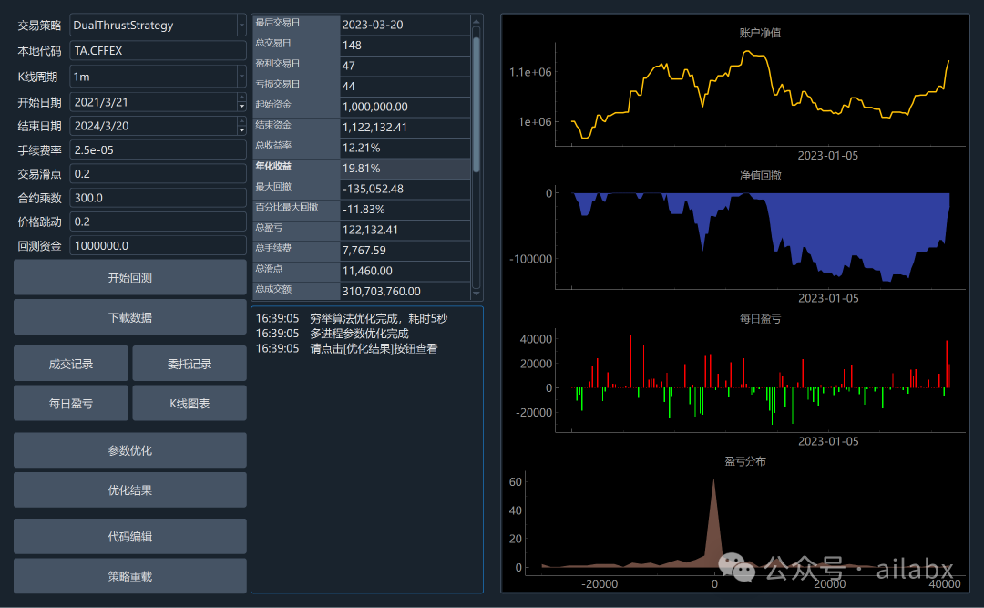The width and height of the screenshot is (984, 608).
Task: Open the 成交记录 window
Action: coord(71,364)
